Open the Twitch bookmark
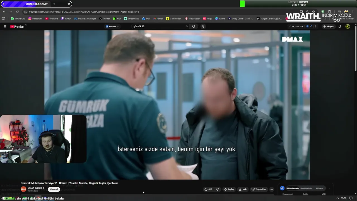This screenshot has height=201, width=357. tap(66, 19)
